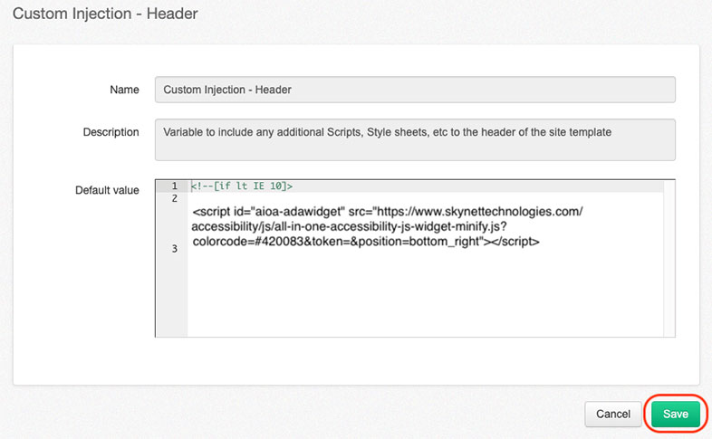Image resolution: width=712 pixels, height=439 pixels.
Task: Place cursor in the IE 10 conditional comment
Action: [240, 186]
